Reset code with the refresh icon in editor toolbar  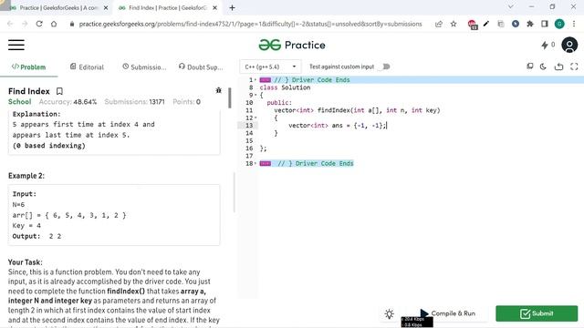pos(558,67)
